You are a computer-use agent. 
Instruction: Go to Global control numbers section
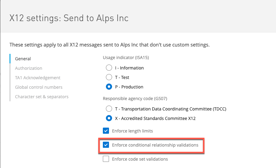point(39,87)
